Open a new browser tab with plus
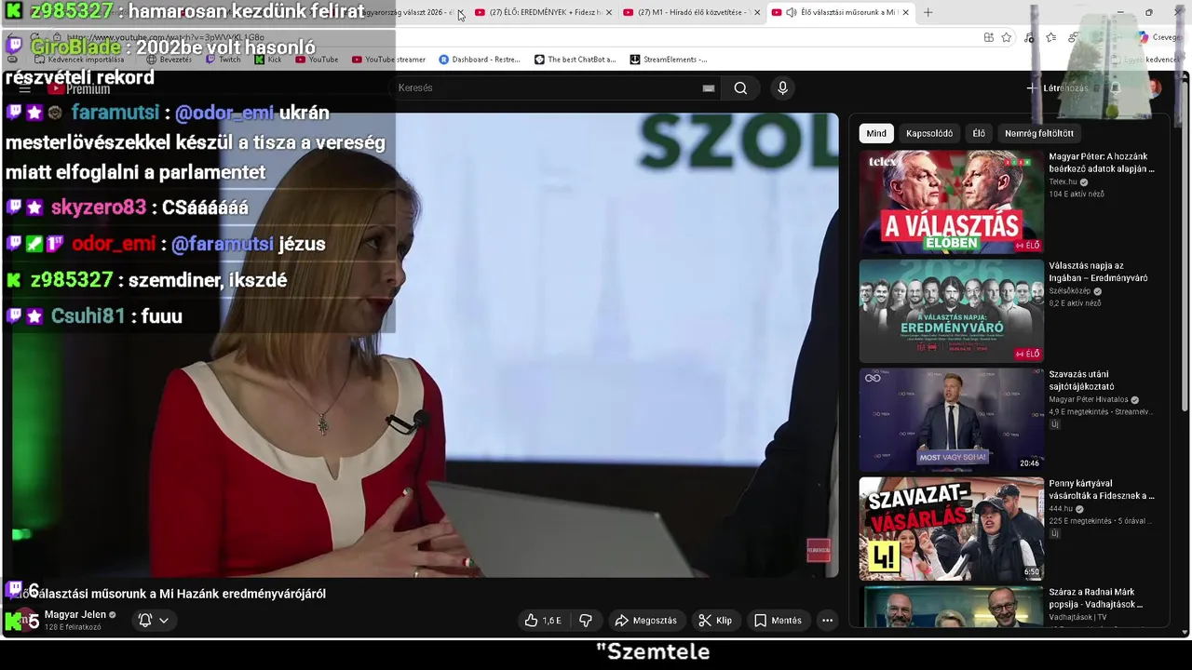Screen dimensions: 1192x670 pyautogui.click(x=928, y=12)
